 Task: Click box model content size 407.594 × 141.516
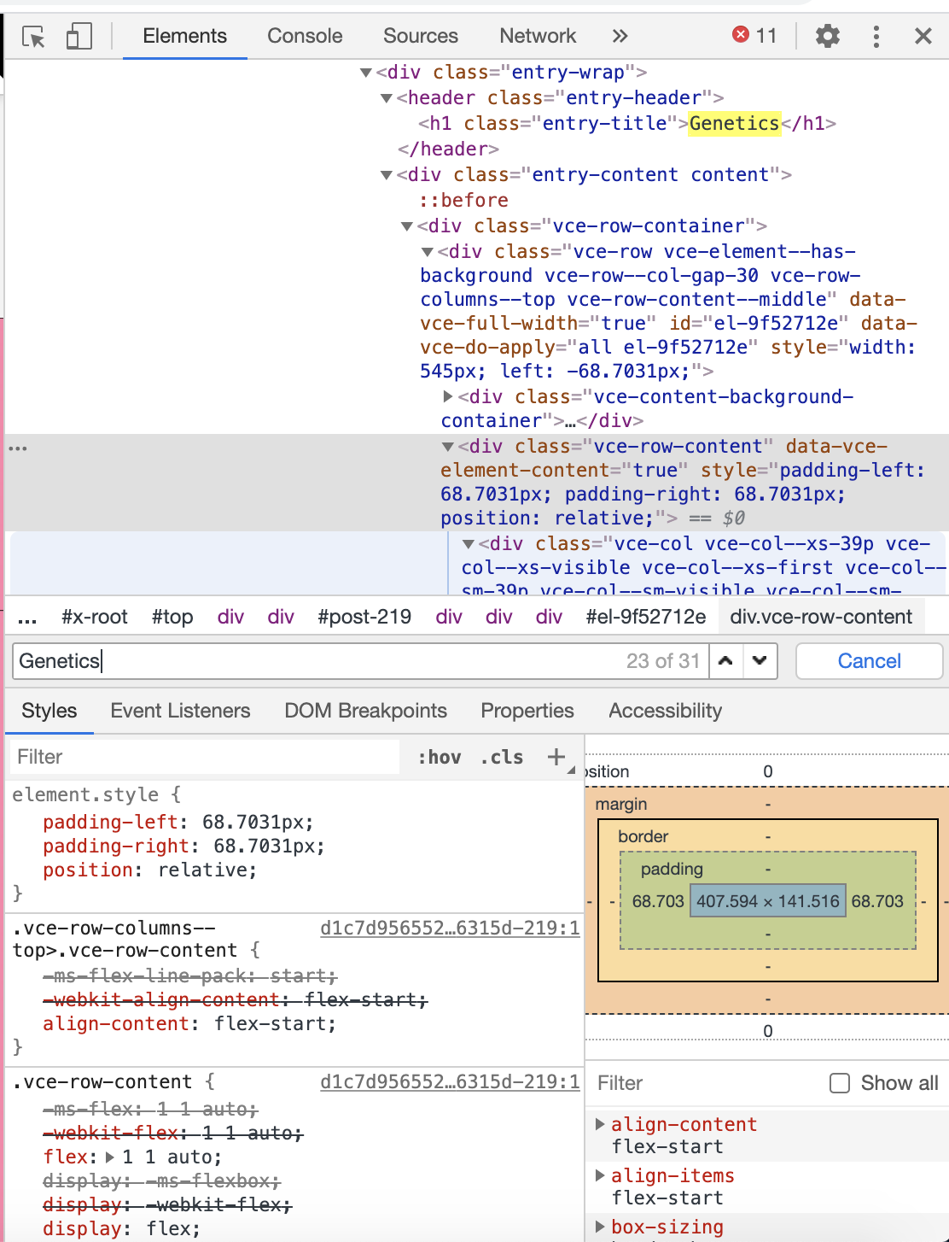tap(768, 901)
